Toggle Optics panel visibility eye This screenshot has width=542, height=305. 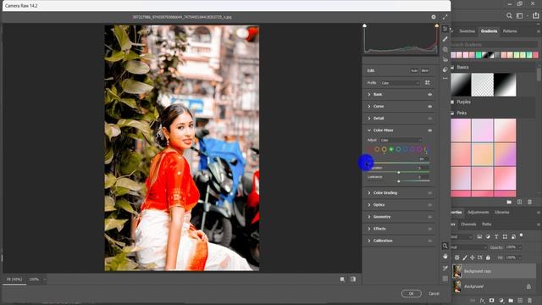point(430,205)
